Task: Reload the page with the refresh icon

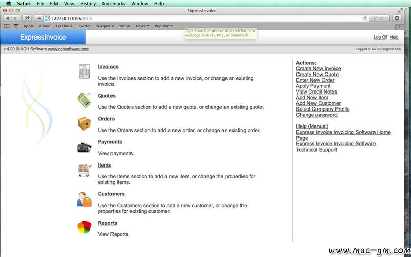Action: click(x=365, y=19)
